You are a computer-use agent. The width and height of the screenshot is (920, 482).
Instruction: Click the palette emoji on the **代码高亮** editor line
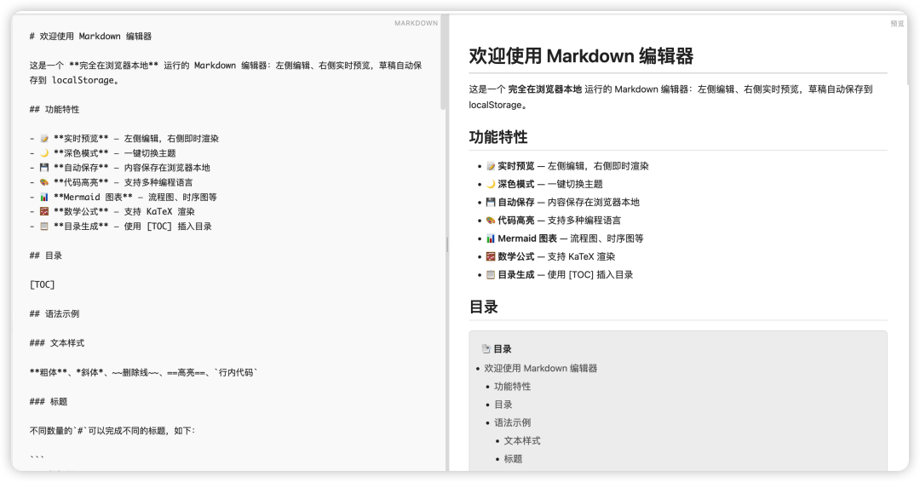pyautogui.click(x=44, y=182)
